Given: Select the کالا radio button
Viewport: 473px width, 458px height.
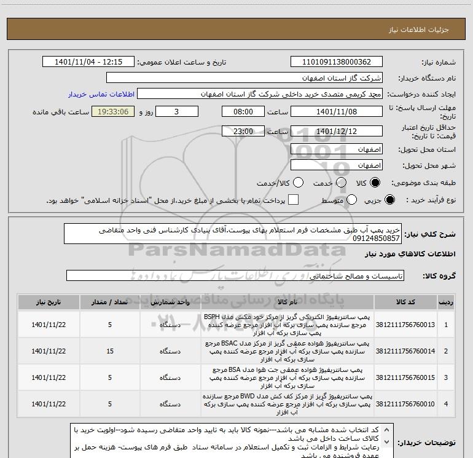Looking at the screenshot, I should 375,183.
